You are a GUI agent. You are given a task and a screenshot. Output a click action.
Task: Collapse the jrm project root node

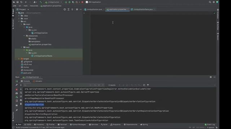17,13
